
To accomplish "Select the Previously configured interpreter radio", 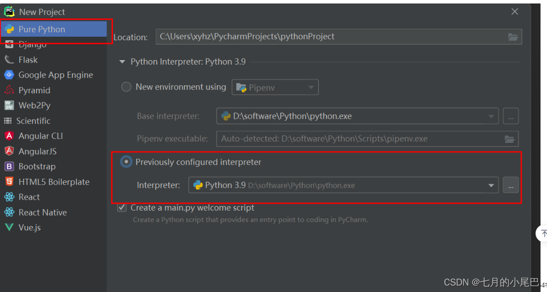I will [126, 162].
